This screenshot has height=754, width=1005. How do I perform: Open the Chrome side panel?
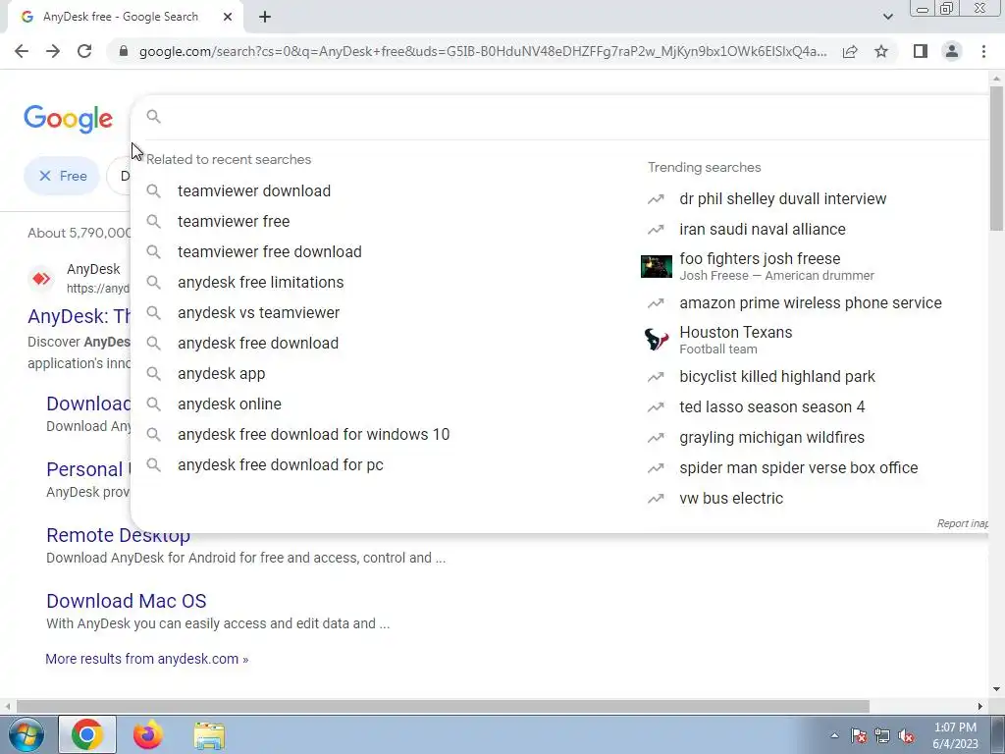click(x=921, y=51)
